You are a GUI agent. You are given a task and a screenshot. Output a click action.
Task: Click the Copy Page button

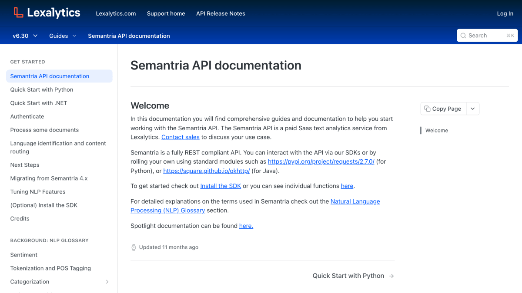(443, 109)
